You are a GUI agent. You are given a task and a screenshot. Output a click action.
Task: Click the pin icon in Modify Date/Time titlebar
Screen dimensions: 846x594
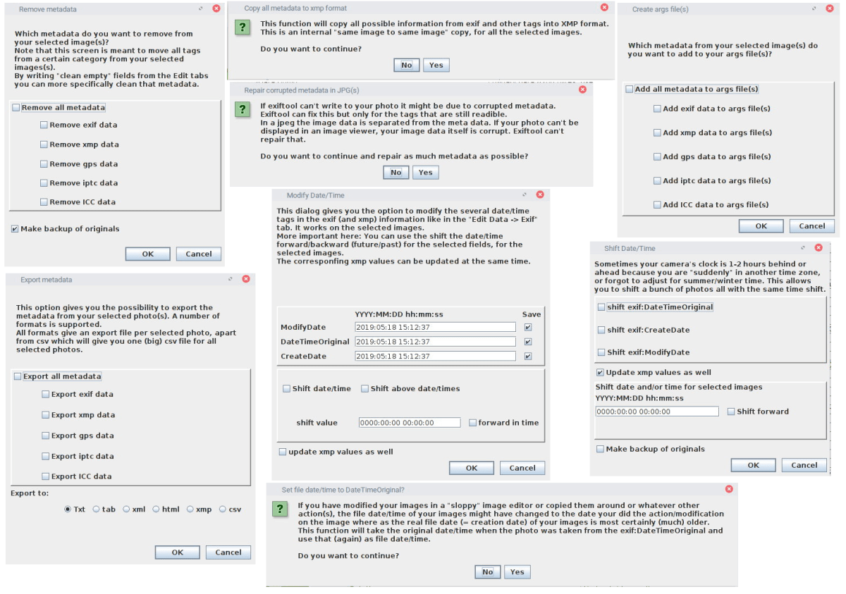(x=525, y=194)
